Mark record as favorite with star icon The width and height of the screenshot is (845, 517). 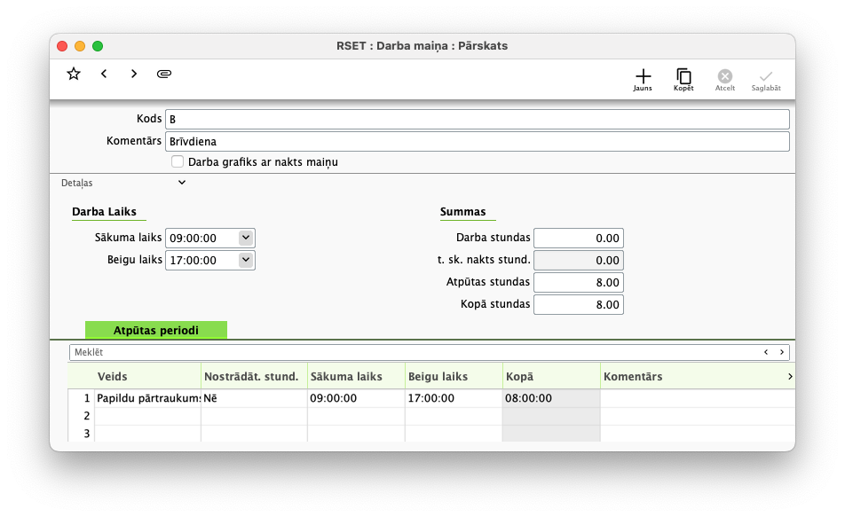pos(74,74)
